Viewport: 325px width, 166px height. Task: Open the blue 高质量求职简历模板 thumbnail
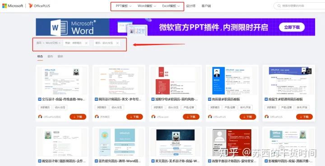click(x=232, y=81)
